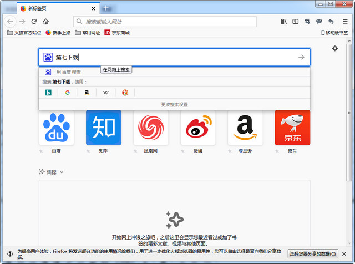This screenshot has height=264, width=355.
Task: Open 移动版书签 bookmarks
Action: [x=334, y=33]
